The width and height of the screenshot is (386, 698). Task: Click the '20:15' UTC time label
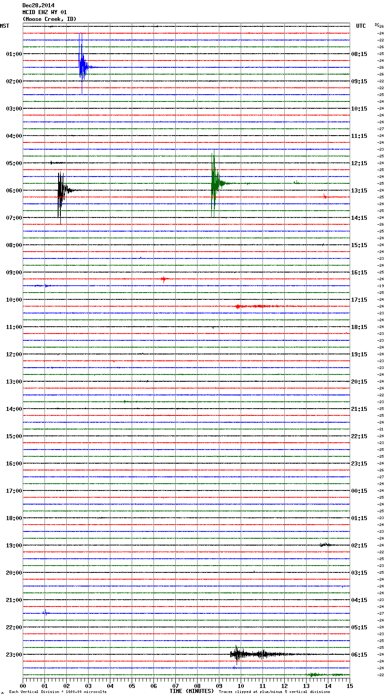click(359, 381)
